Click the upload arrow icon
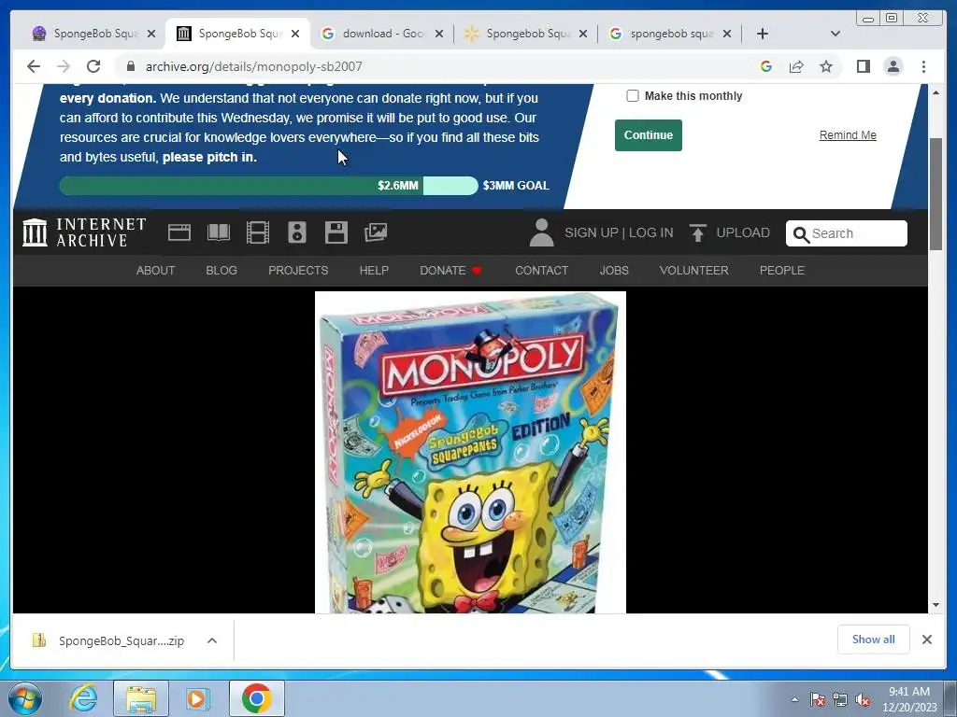The height and width of the screenshot is (717, 957). point(697,232)
